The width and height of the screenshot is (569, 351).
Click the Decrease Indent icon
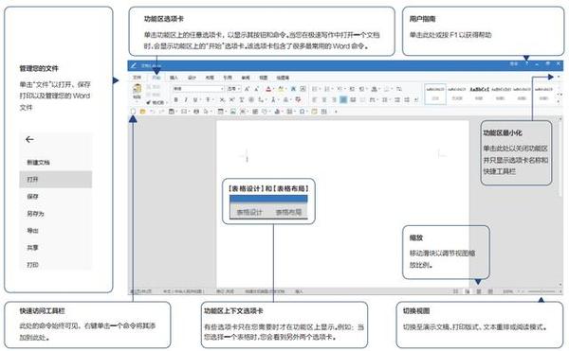(x=352, y=89)
